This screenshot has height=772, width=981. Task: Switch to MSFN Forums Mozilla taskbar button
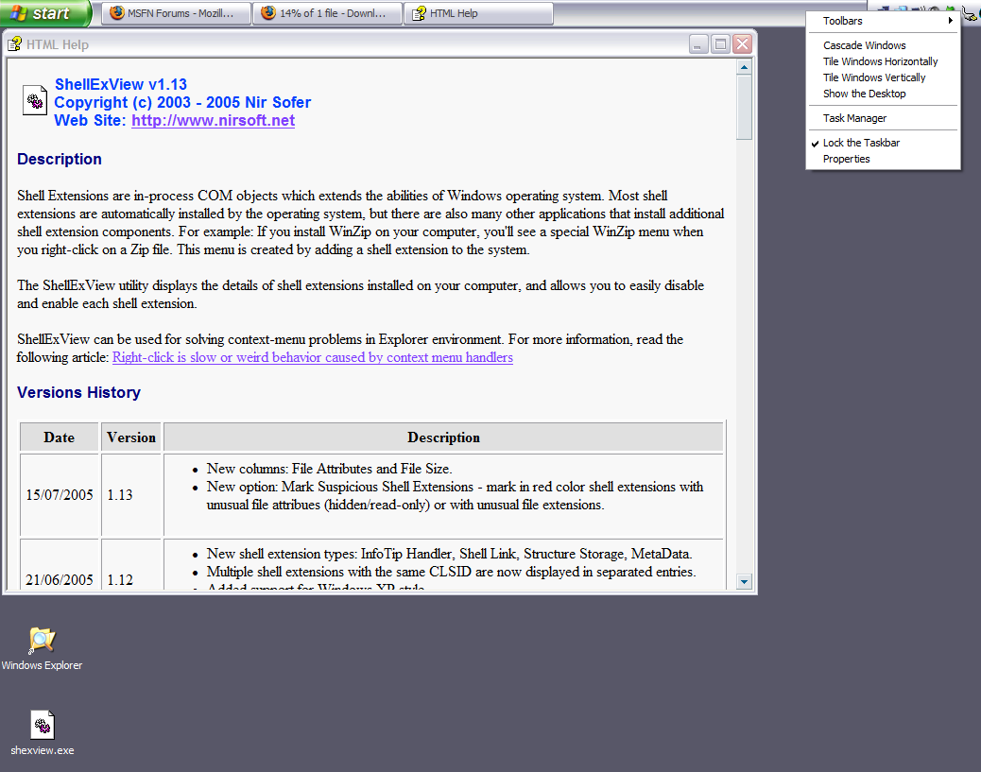[x=177, y=13]
